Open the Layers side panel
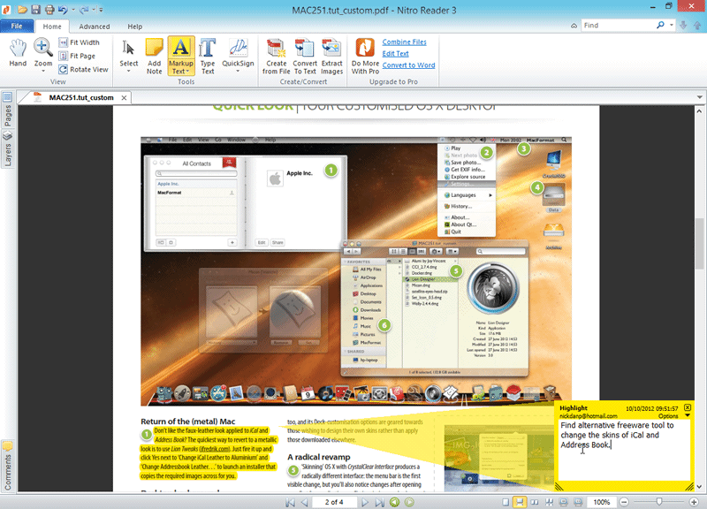707x509 pixels. point(7,149)
